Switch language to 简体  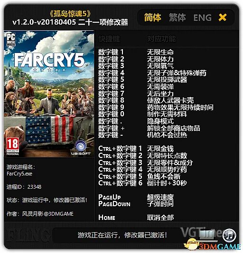click(x=153, y=17)
